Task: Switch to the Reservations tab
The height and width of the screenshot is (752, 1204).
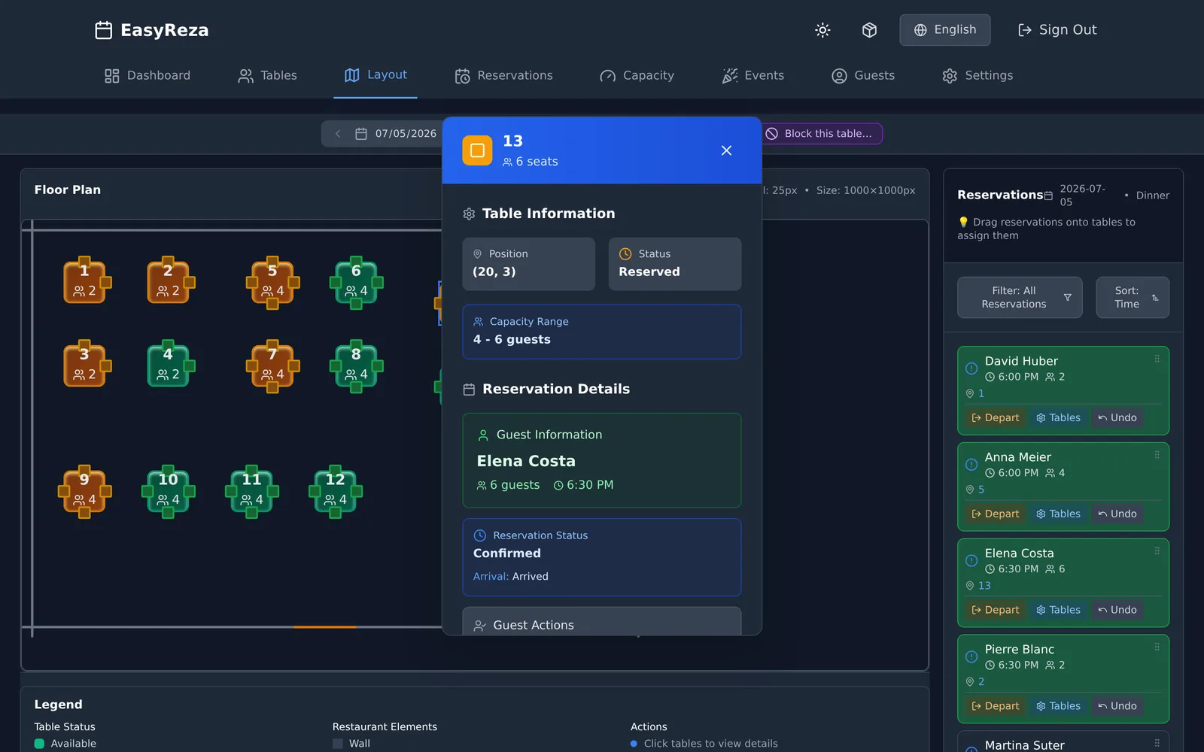Action: click(503, 75)
